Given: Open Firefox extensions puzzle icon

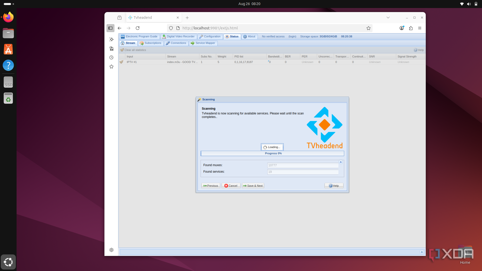Looking at the screenshot, I should 411,28.
